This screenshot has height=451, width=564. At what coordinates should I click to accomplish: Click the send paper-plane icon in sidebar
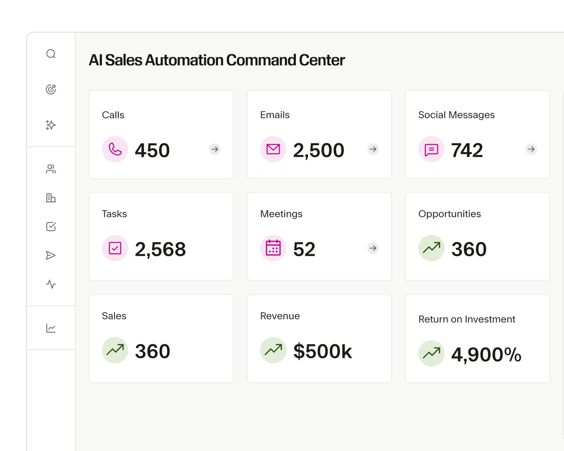point(51,255)
